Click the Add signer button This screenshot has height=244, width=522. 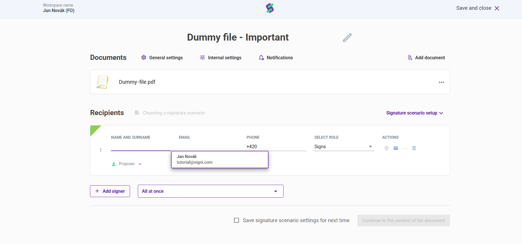point(110,191)
